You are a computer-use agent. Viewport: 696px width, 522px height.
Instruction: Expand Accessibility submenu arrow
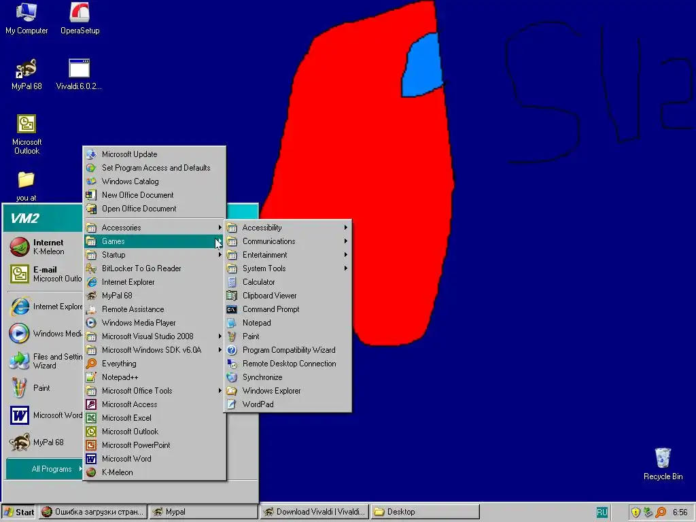[345, 228]
